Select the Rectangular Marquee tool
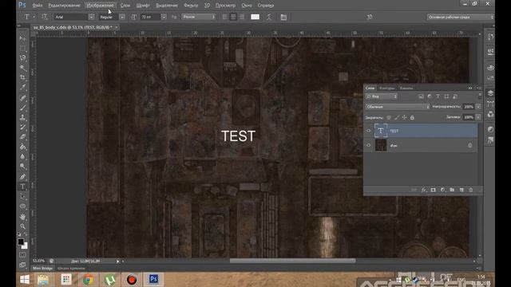Image resolution: width=511 pixels, height=287 pixels. [22, 48]
